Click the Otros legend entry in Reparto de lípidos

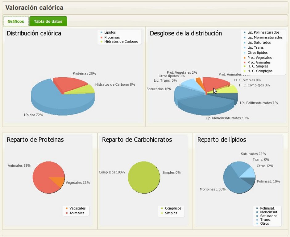263,223
